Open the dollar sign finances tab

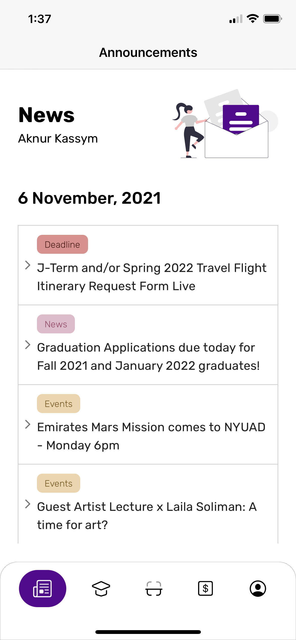(205, 588)
